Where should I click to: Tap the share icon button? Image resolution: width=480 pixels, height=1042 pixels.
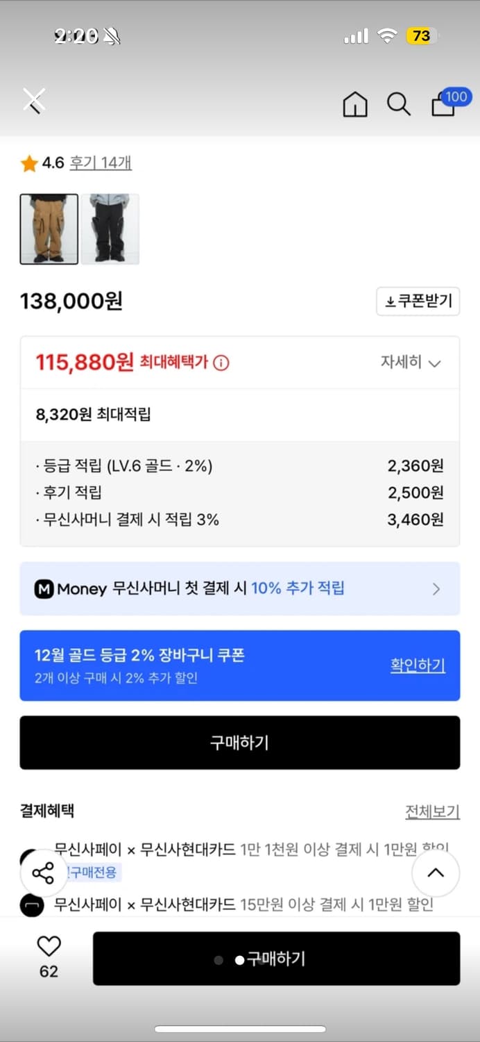coord(43,873)
